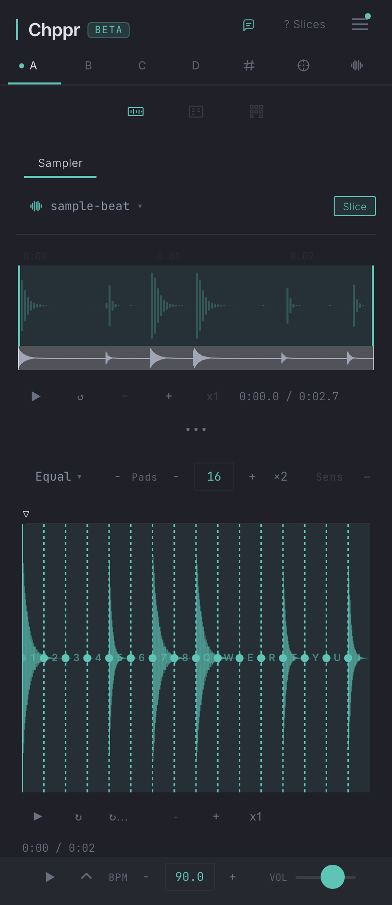Image resolution: width=392 pixels, height=905 pixels.
Task: Open the waveform tab in top bar
Action: [357, 65]
